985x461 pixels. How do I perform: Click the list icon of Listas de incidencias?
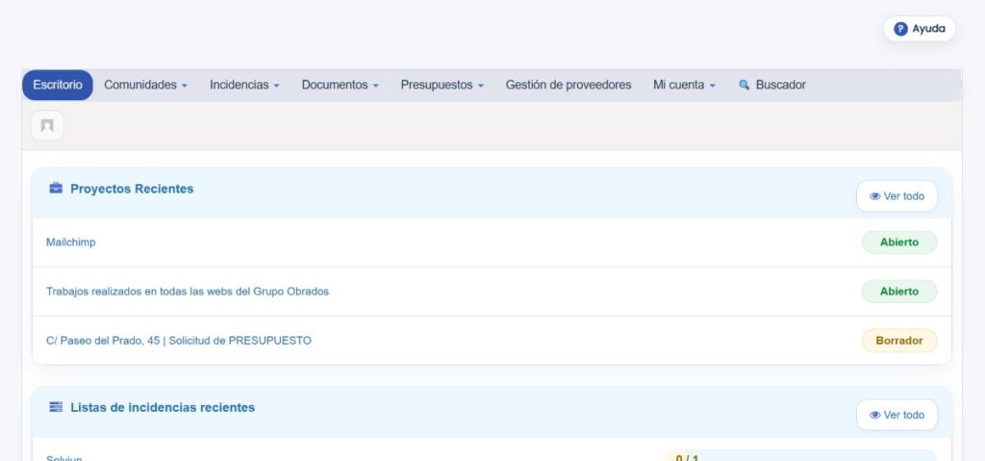point(56,407)
